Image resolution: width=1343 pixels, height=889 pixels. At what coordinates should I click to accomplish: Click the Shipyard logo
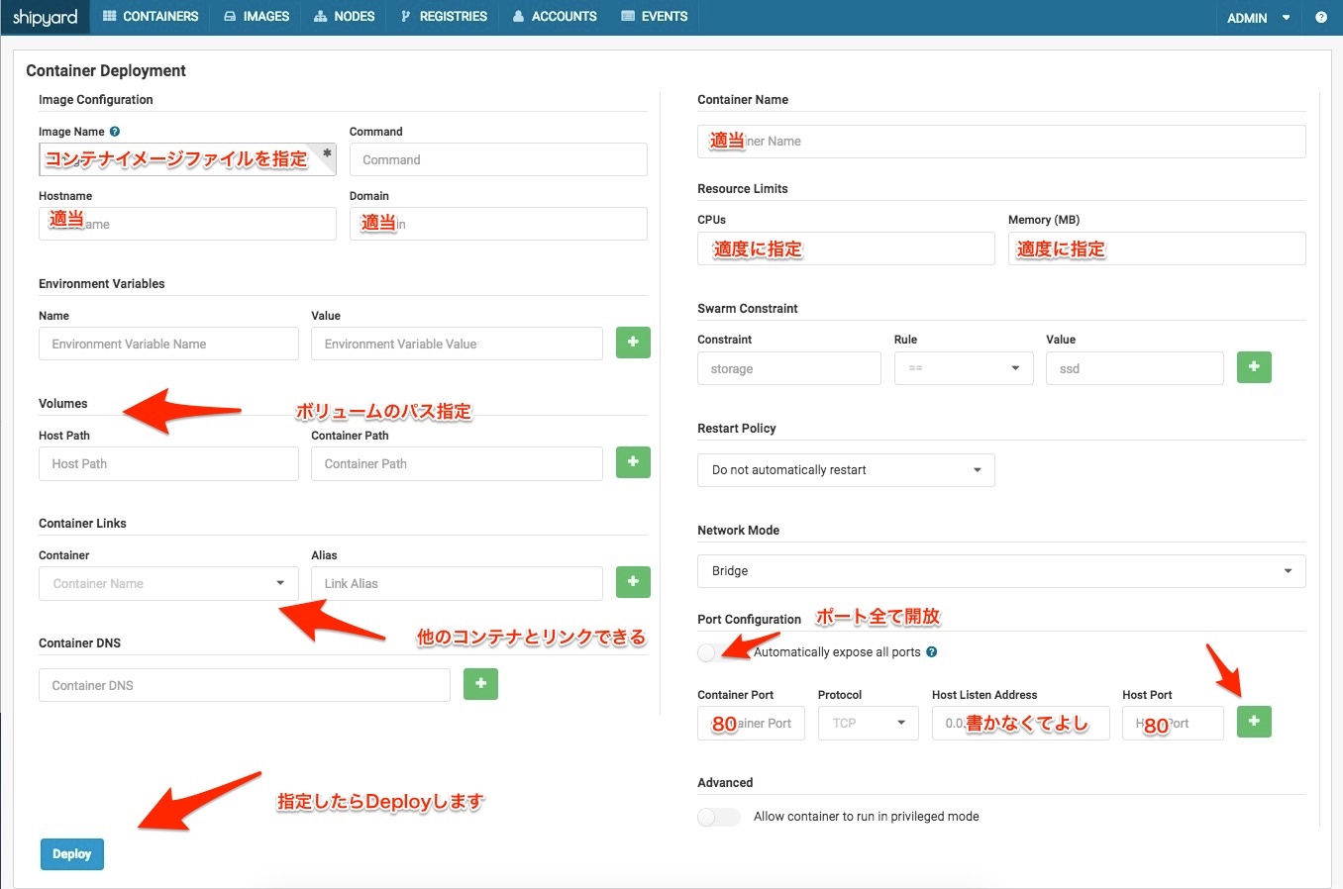point(45,17)
